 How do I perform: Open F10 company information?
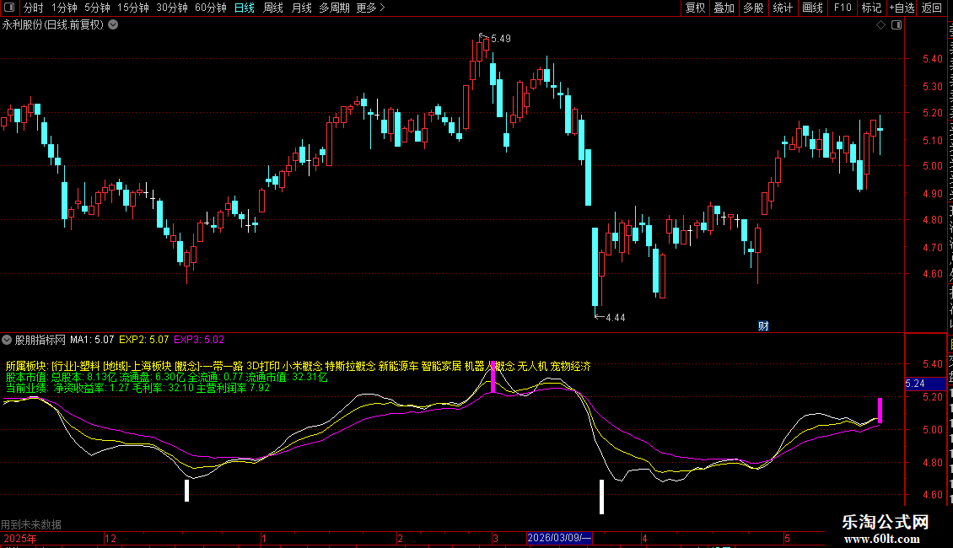point(843,8)
